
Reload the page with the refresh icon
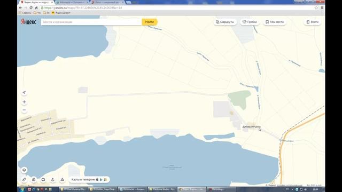pyautogui.click(x=31, y=7)
